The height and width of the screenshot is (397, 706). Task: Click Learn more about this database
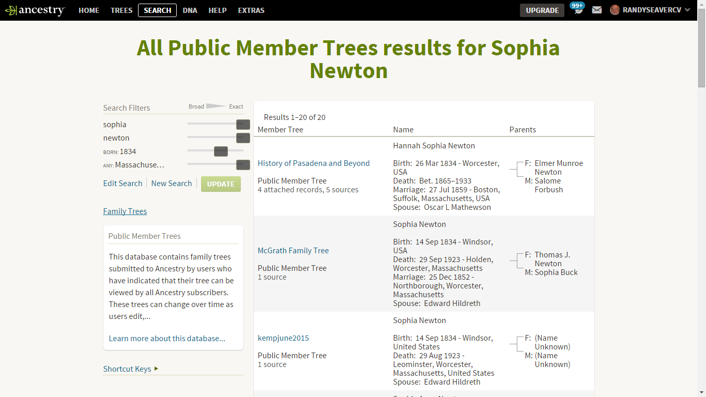click(167, 338)
